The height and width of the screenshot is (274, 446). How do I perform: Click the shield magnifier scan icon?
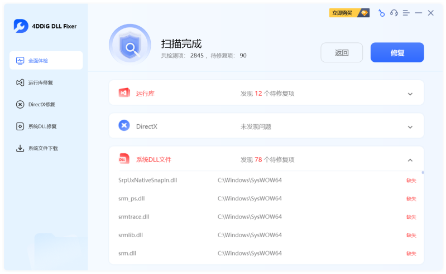click(130, 45)
